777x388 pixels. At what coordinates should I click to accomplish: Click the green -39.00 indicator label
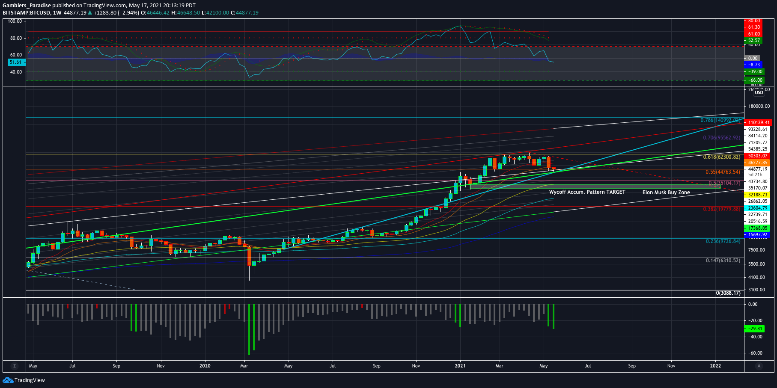755,72
